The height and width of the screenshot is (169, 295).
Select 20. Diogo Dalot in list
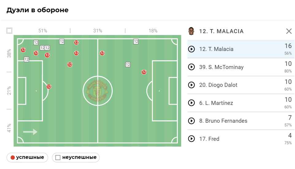(x=218, y=85)
